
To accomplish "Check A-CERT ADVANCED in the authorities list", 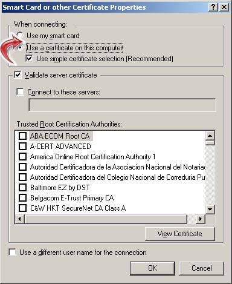I will (x=22, y=146).
